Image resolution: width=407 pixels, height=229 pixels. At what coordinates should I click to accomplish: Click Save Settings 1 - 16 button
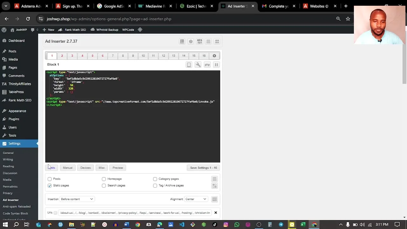coord(203,168)
